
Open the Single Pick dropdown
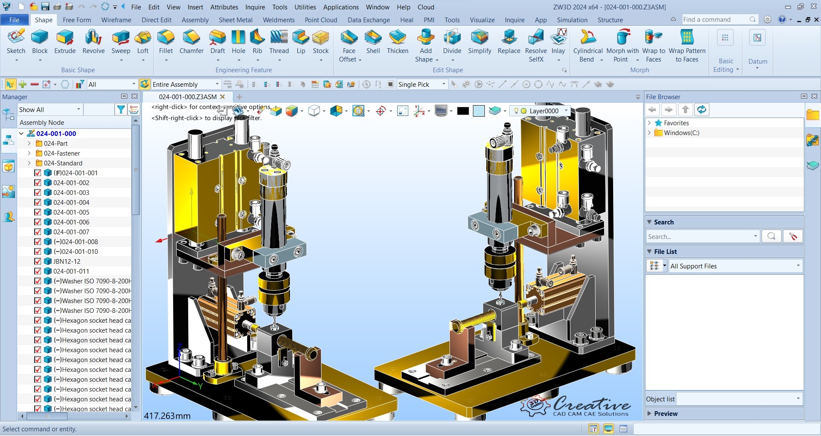(422, 84)
